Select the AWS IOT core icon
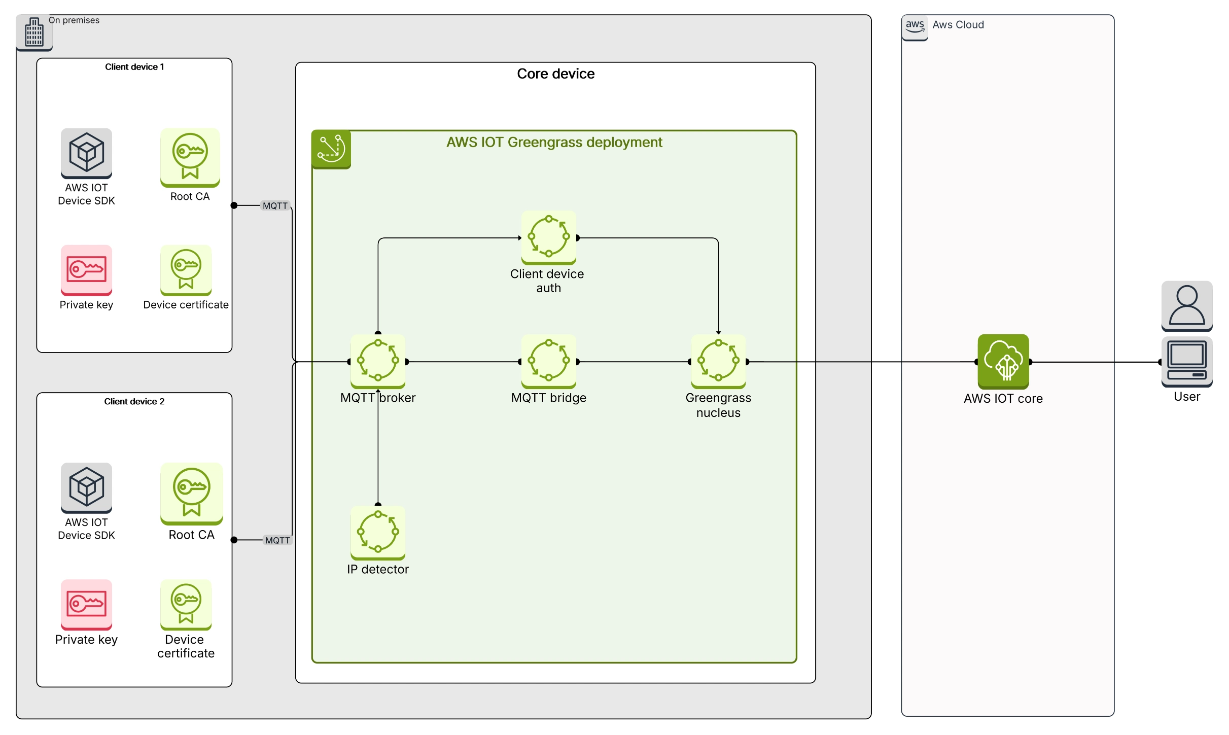The width and height of the screenshot is (1229, 735). click(1003, 361)
